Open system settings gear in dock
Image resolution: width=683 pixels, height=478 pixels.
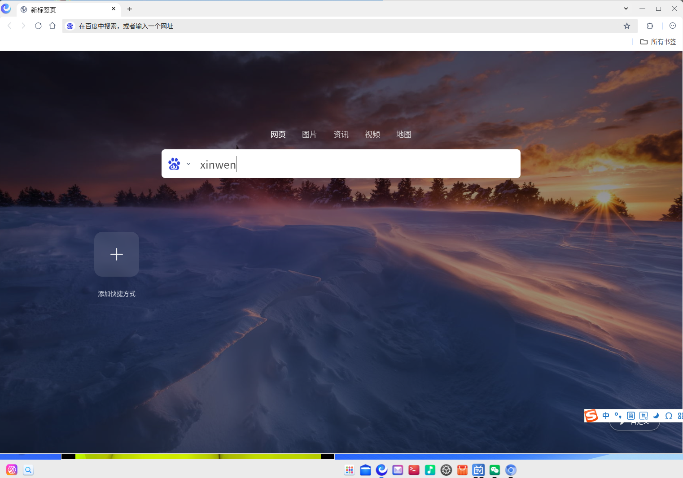[447, 470]
